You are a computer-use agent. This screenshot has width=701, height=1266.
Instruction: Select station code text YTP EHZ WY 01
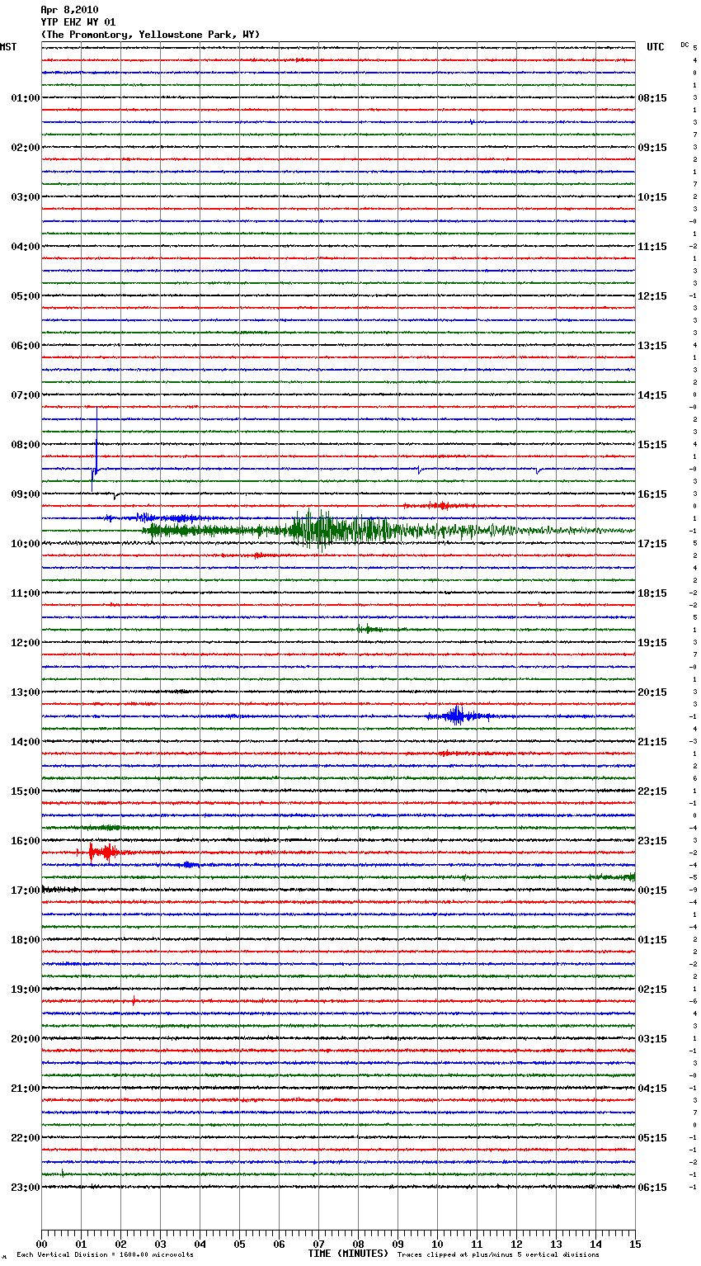pos(78,22)
